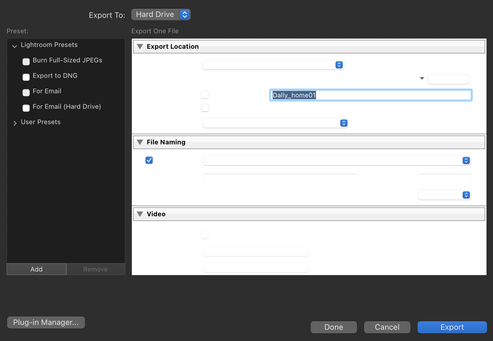Screen dimensions: 493x341
Task: Uncheck the checked File Naming checkbox
Action: (149, 160)
